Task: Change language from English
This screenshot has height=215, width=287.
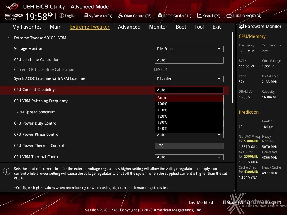Action: coord(68,16)
